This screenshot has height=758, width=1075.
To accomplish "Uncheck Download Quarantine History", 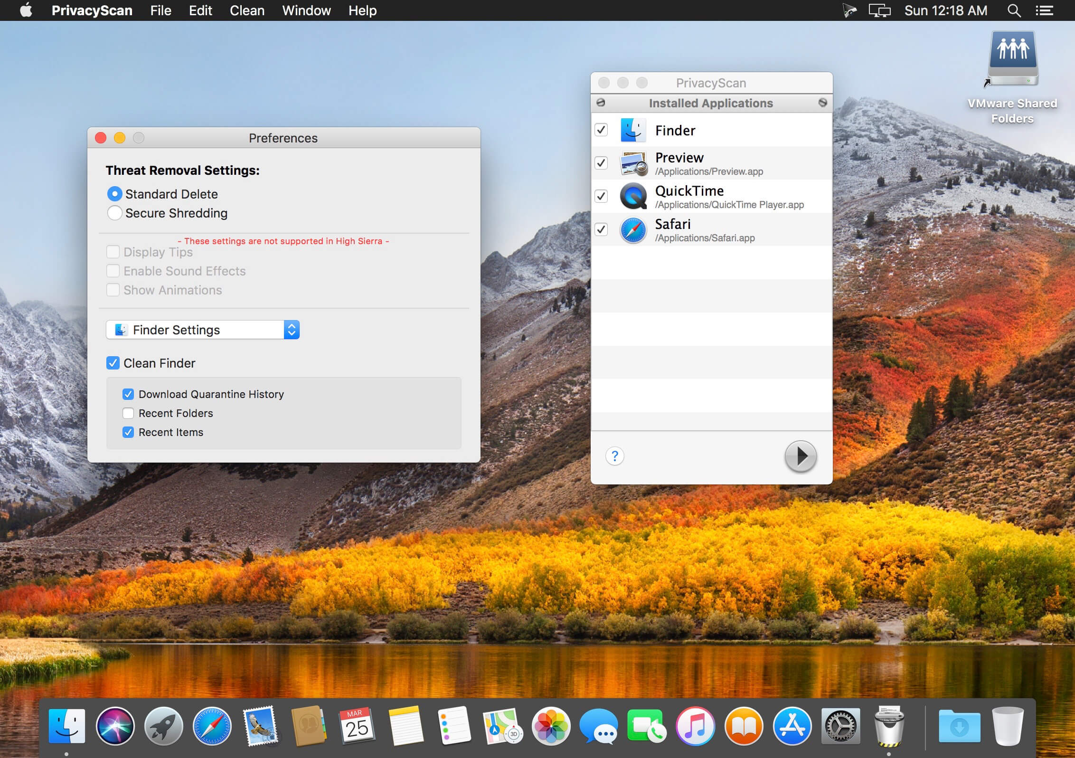I will click(128, 394).
